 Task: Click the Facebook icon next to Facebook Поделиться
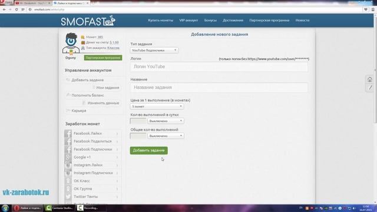[x=68, y=141]
